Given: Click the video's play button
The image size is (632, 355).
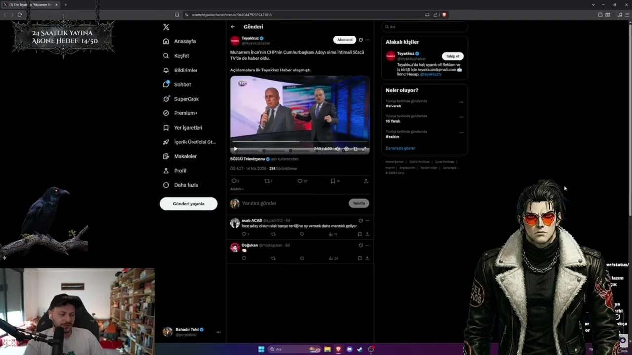Looking at the screenshot, I should 235,149.
